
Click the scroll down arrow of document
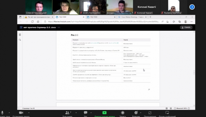coord(194,105)
